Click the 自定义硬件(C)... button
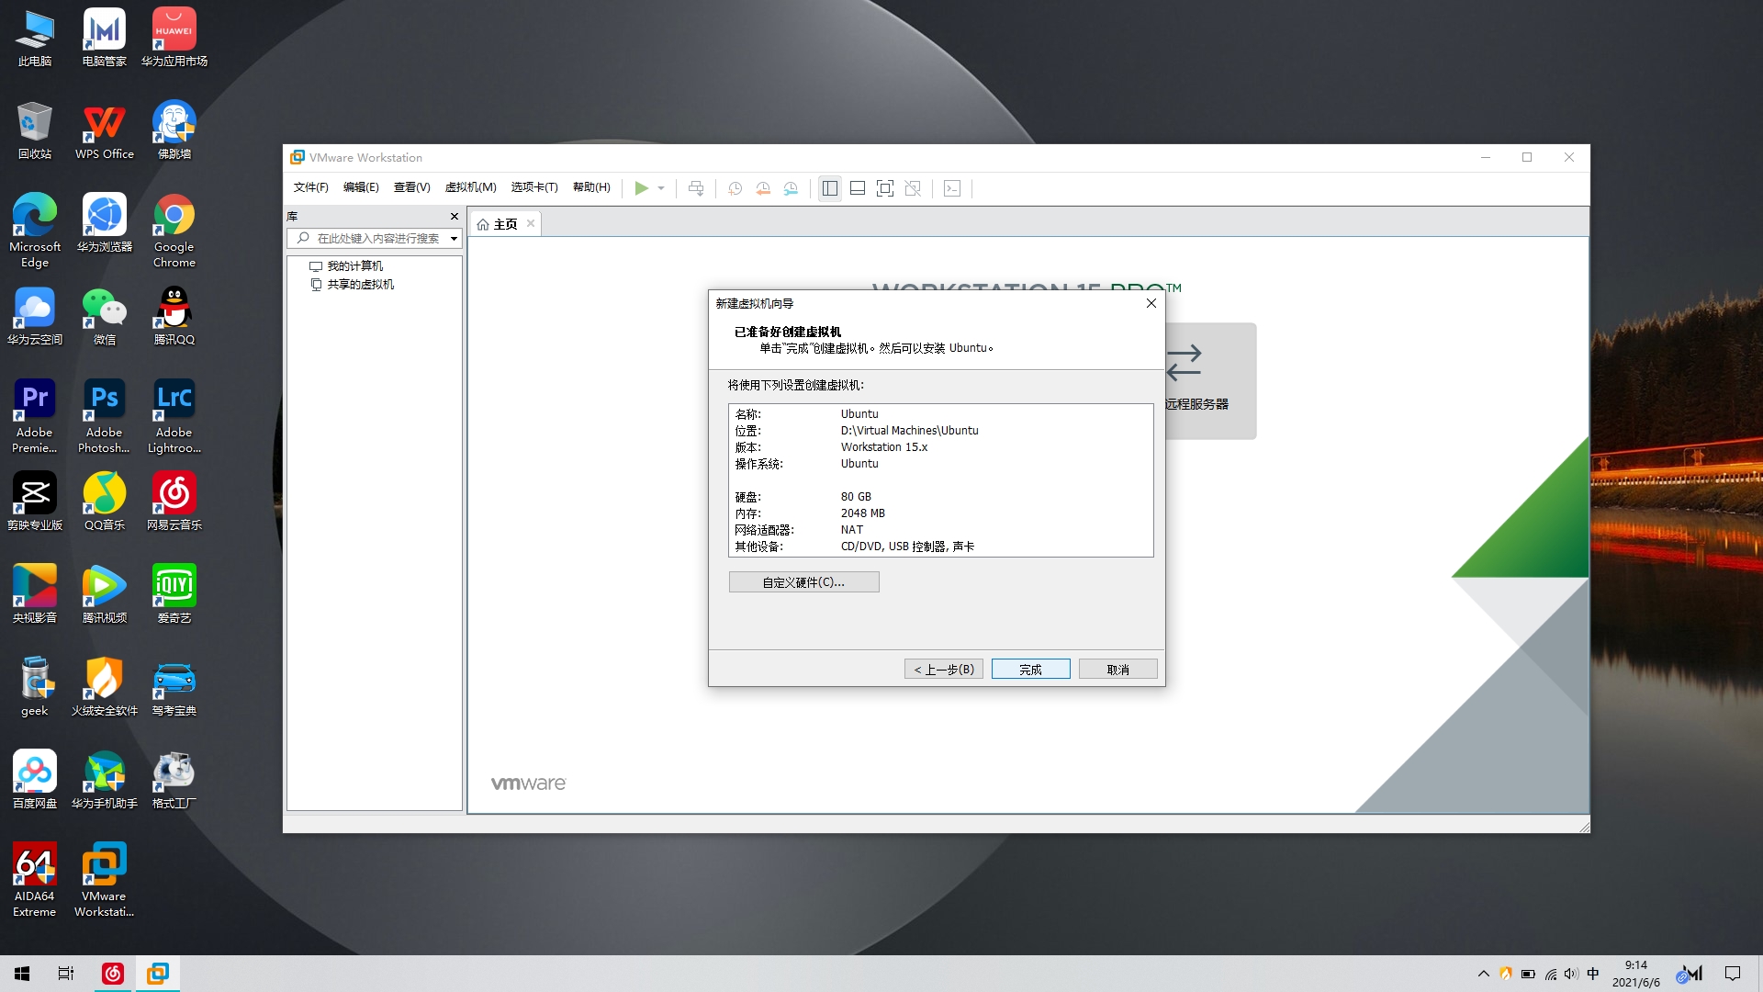 pos(803,582)
